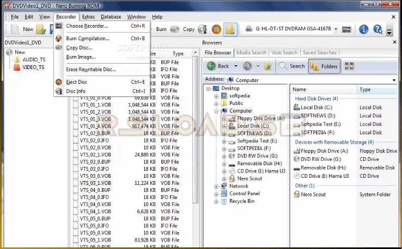Viewport: 402px width, 249px height.
Task: Click the Up folder icon in browser
Action: [x=268, y=66]
